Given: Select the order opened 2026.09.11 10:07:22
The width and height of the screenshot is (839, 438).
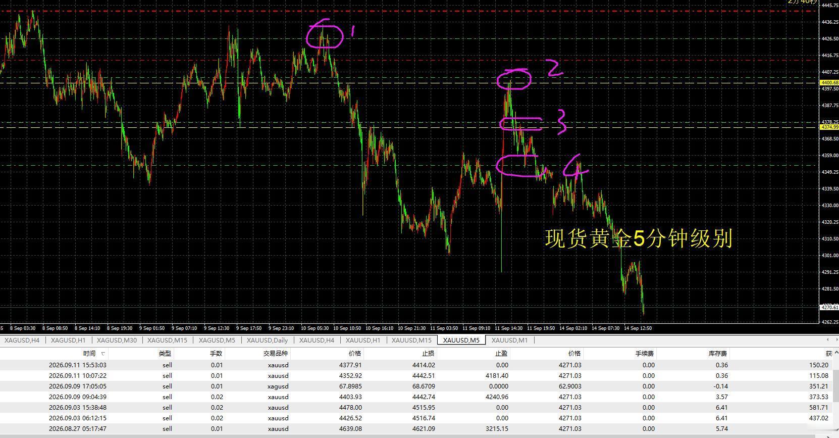Looking at the screenshot, I should click(416, 375).
